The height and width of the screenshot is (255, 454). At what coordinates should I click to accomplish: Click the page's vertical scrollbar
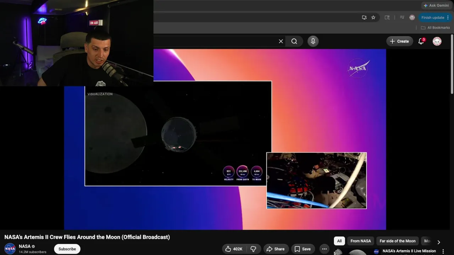pos(452,64)
